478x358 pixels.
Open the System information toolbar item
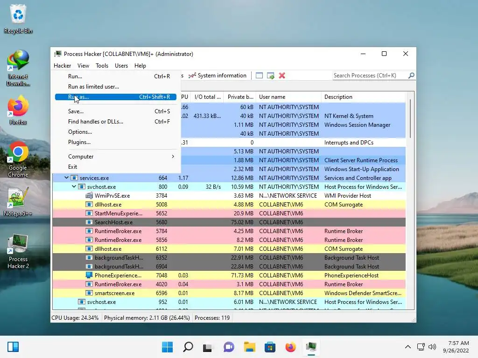218,76
